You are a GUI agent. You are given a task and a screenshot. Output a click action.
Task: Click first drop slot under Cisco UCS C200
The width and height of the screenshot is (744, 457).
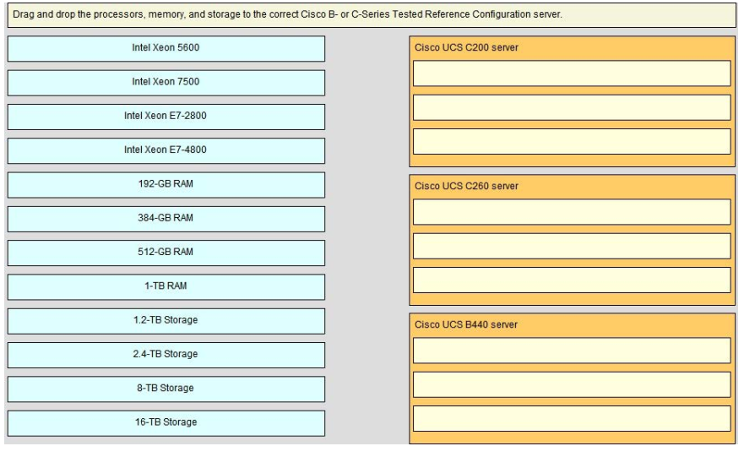572,73
